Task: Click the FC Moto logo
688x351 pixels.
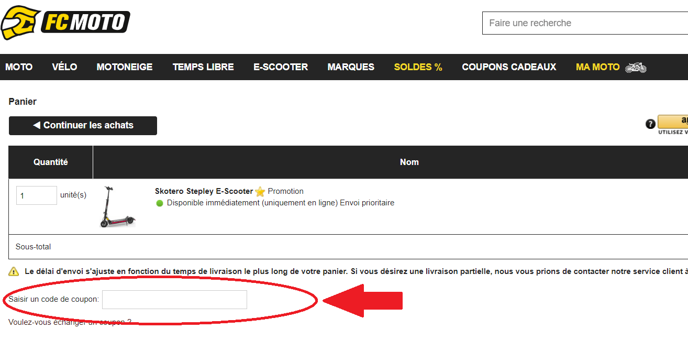Action: tap(64, 23)
